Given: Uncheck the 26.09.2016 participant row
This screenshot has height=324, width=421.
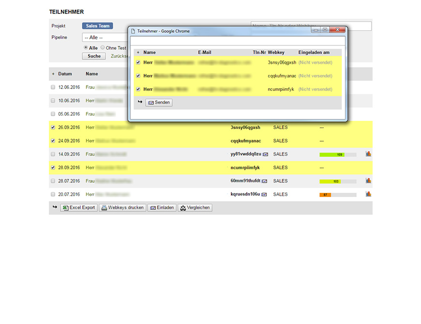Looking at the screenshot, I should (x=53, y=128).
